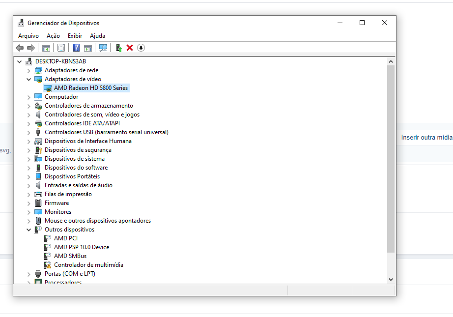The width and height of the screenshot is (453, 317).
Task: Click the Filas de impressão printer icon
Action: click(x=38, y=194)
